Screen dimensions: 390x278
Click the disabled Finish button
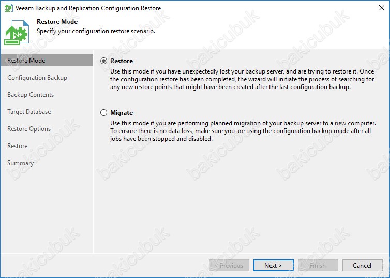(x=318, y=266)
